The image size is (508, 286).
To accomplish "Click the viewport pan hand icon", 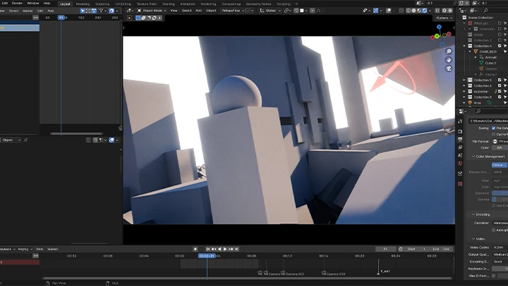I will click(x=449, y=60).
